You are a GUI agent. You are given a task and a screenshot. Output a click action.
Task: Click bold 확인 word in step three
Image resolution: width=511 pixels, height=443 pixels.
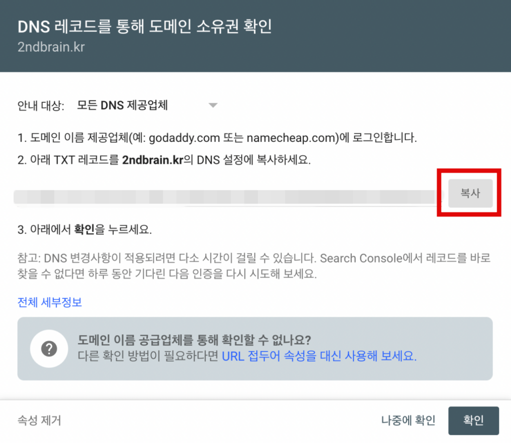coord(84,230)
